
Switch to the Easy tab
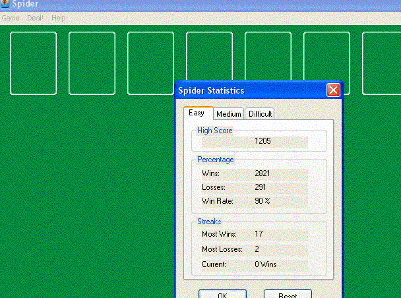[197, 113]
